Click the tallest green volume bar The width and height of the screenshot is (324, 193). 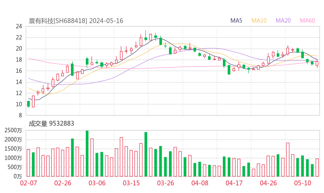(x=87, y=154)
